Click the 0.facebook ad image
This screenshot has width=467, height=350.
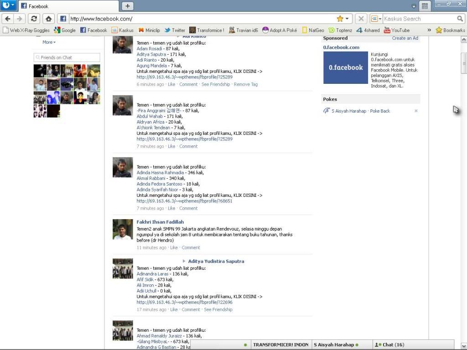346,67
